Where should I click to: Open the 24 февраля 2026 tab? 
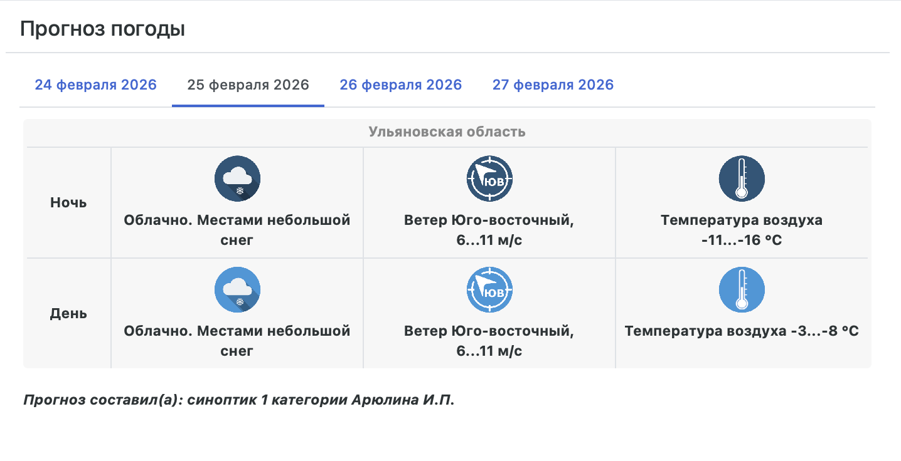point(95,85)
